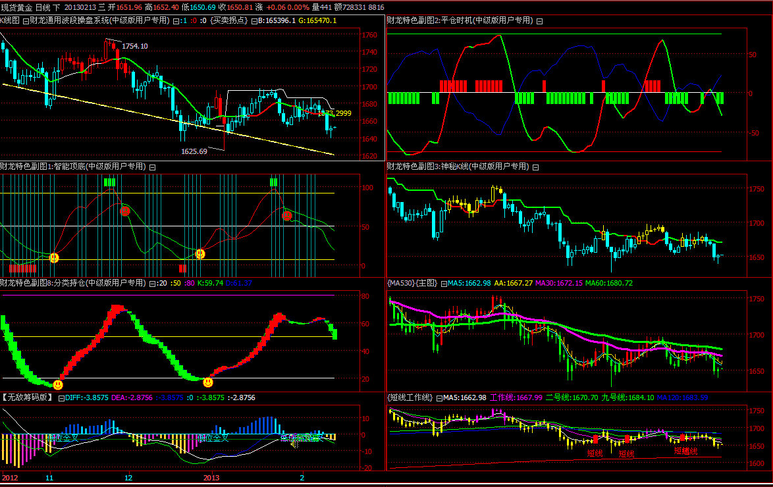Click first smiley face in 智能顶底 chart
Screen dimensions: 773x487
[55, 258]
